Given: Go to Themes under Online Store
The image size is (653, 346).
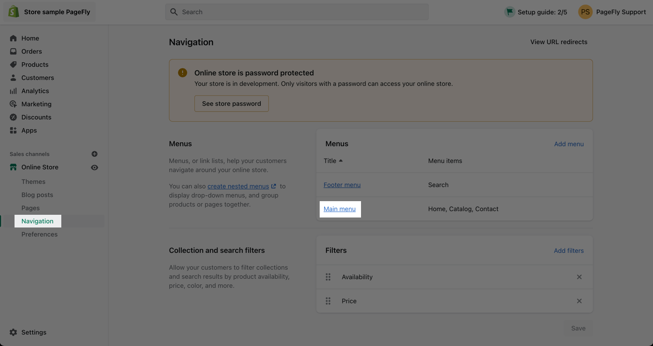Looking at the screenshot, I should pyautogui.click(x=33, y=182).
